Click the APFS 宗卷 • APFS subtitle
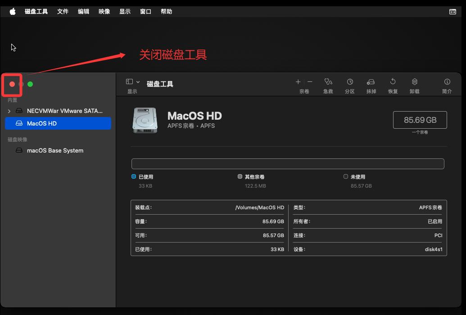 click(x=191, y=126)
